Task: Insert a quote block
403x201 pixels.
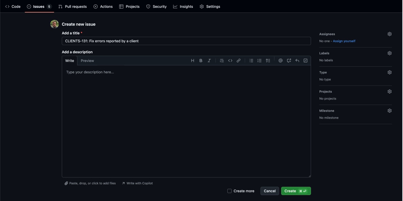Action: click(222, 61)
